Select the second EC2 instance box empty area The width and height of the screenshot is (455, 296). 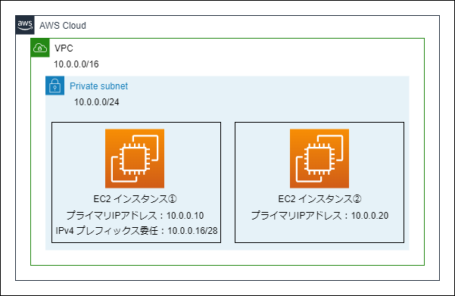[319, 232]
